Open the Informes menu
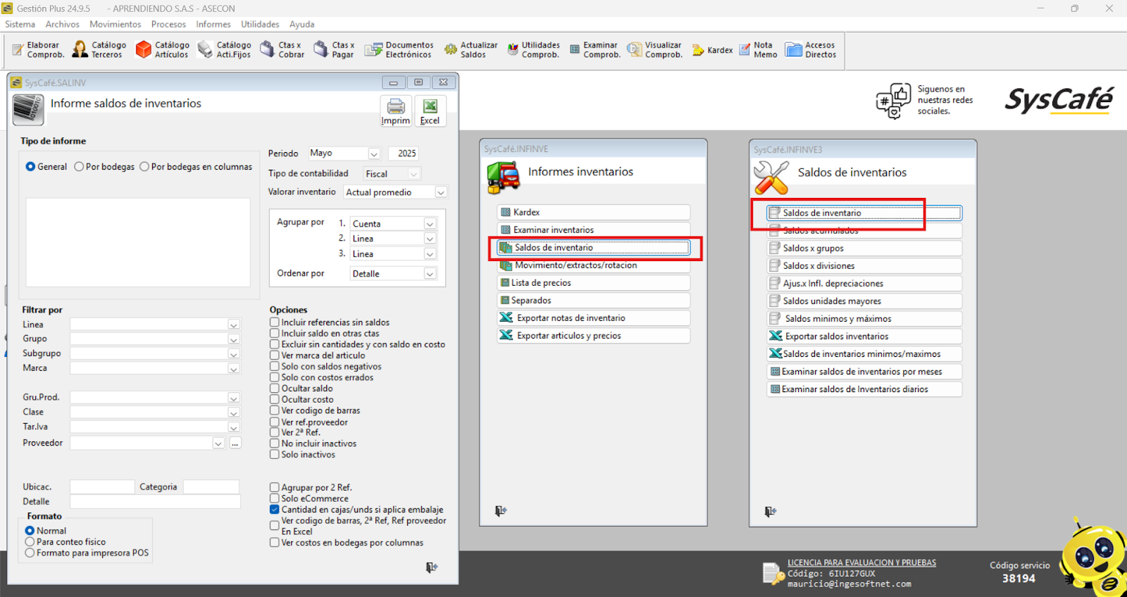Viewport: 1127px width, 597px height. [213, 24]
